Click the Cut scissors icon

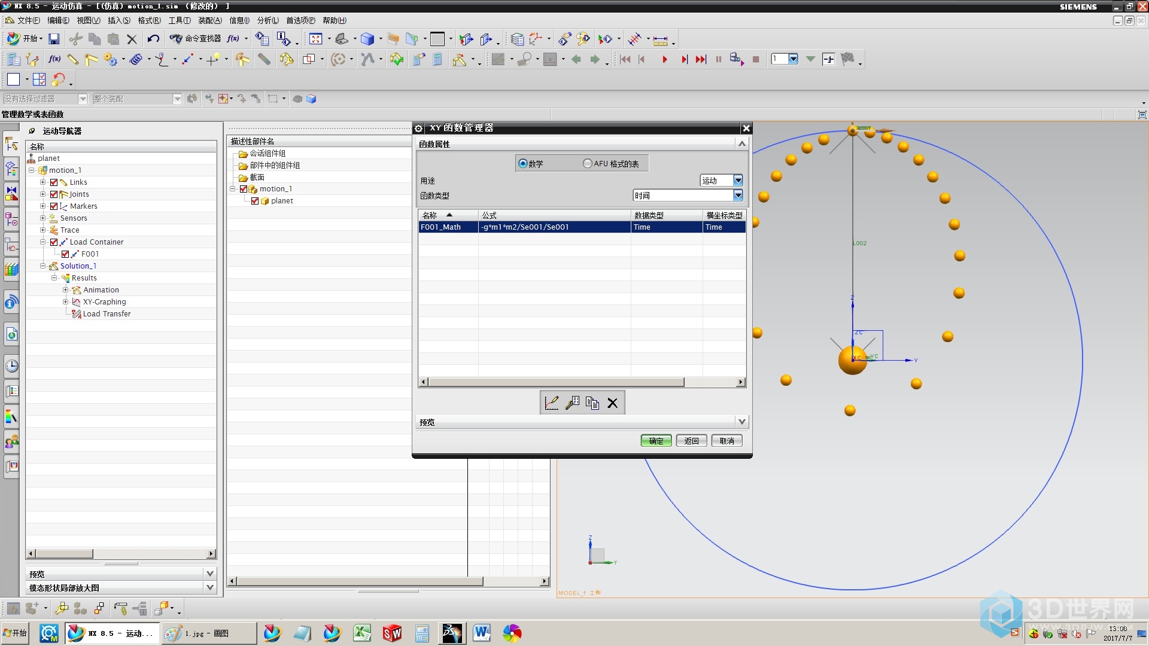click(x=75, y=39)
